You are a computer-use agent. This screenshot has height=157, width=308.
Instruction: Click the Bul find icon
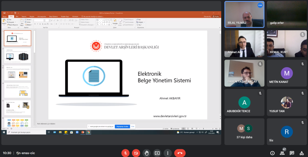click(138, 19)
